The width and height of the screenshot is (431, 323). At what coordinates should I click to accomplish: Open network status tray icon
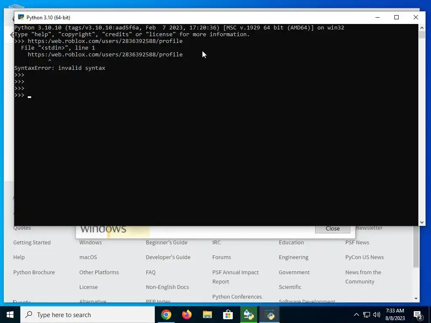pyautogui.click(x=367, y=315)
